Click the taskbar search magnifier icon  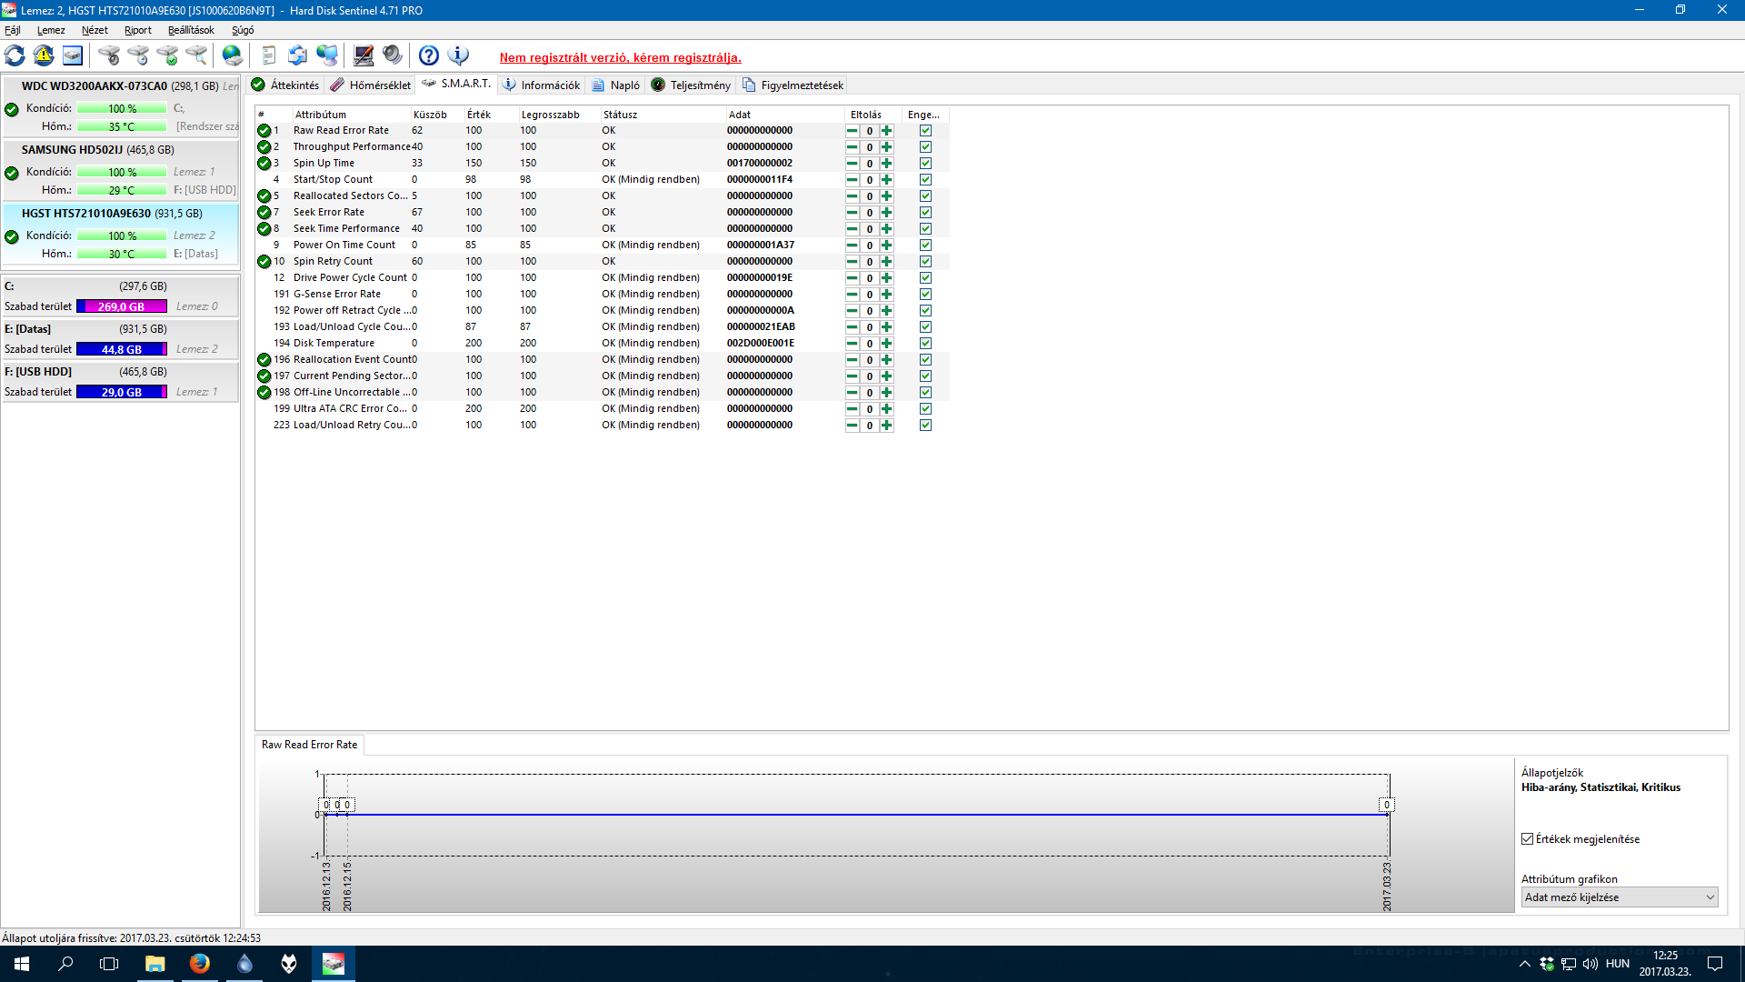[x=65, y=964]
